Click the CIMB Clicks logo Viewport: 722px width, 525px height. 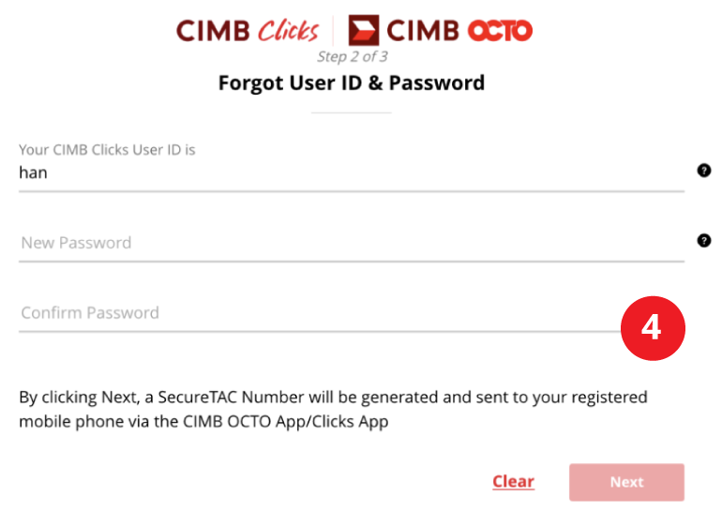[x=248, y=31]
